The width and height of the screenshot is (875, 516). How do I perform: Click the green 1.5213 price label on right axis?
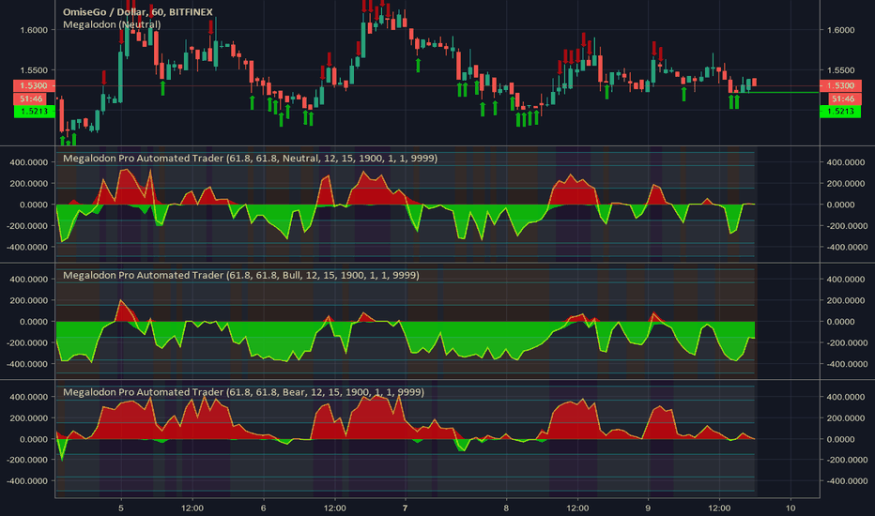(840, 112)
